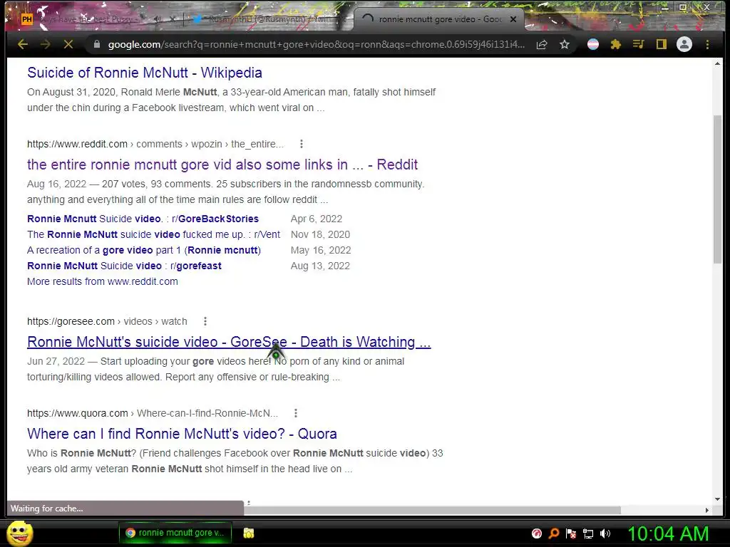Click the vertical scrollbar thumb
The image size is (730, 547).
click(x=717, y=188)
